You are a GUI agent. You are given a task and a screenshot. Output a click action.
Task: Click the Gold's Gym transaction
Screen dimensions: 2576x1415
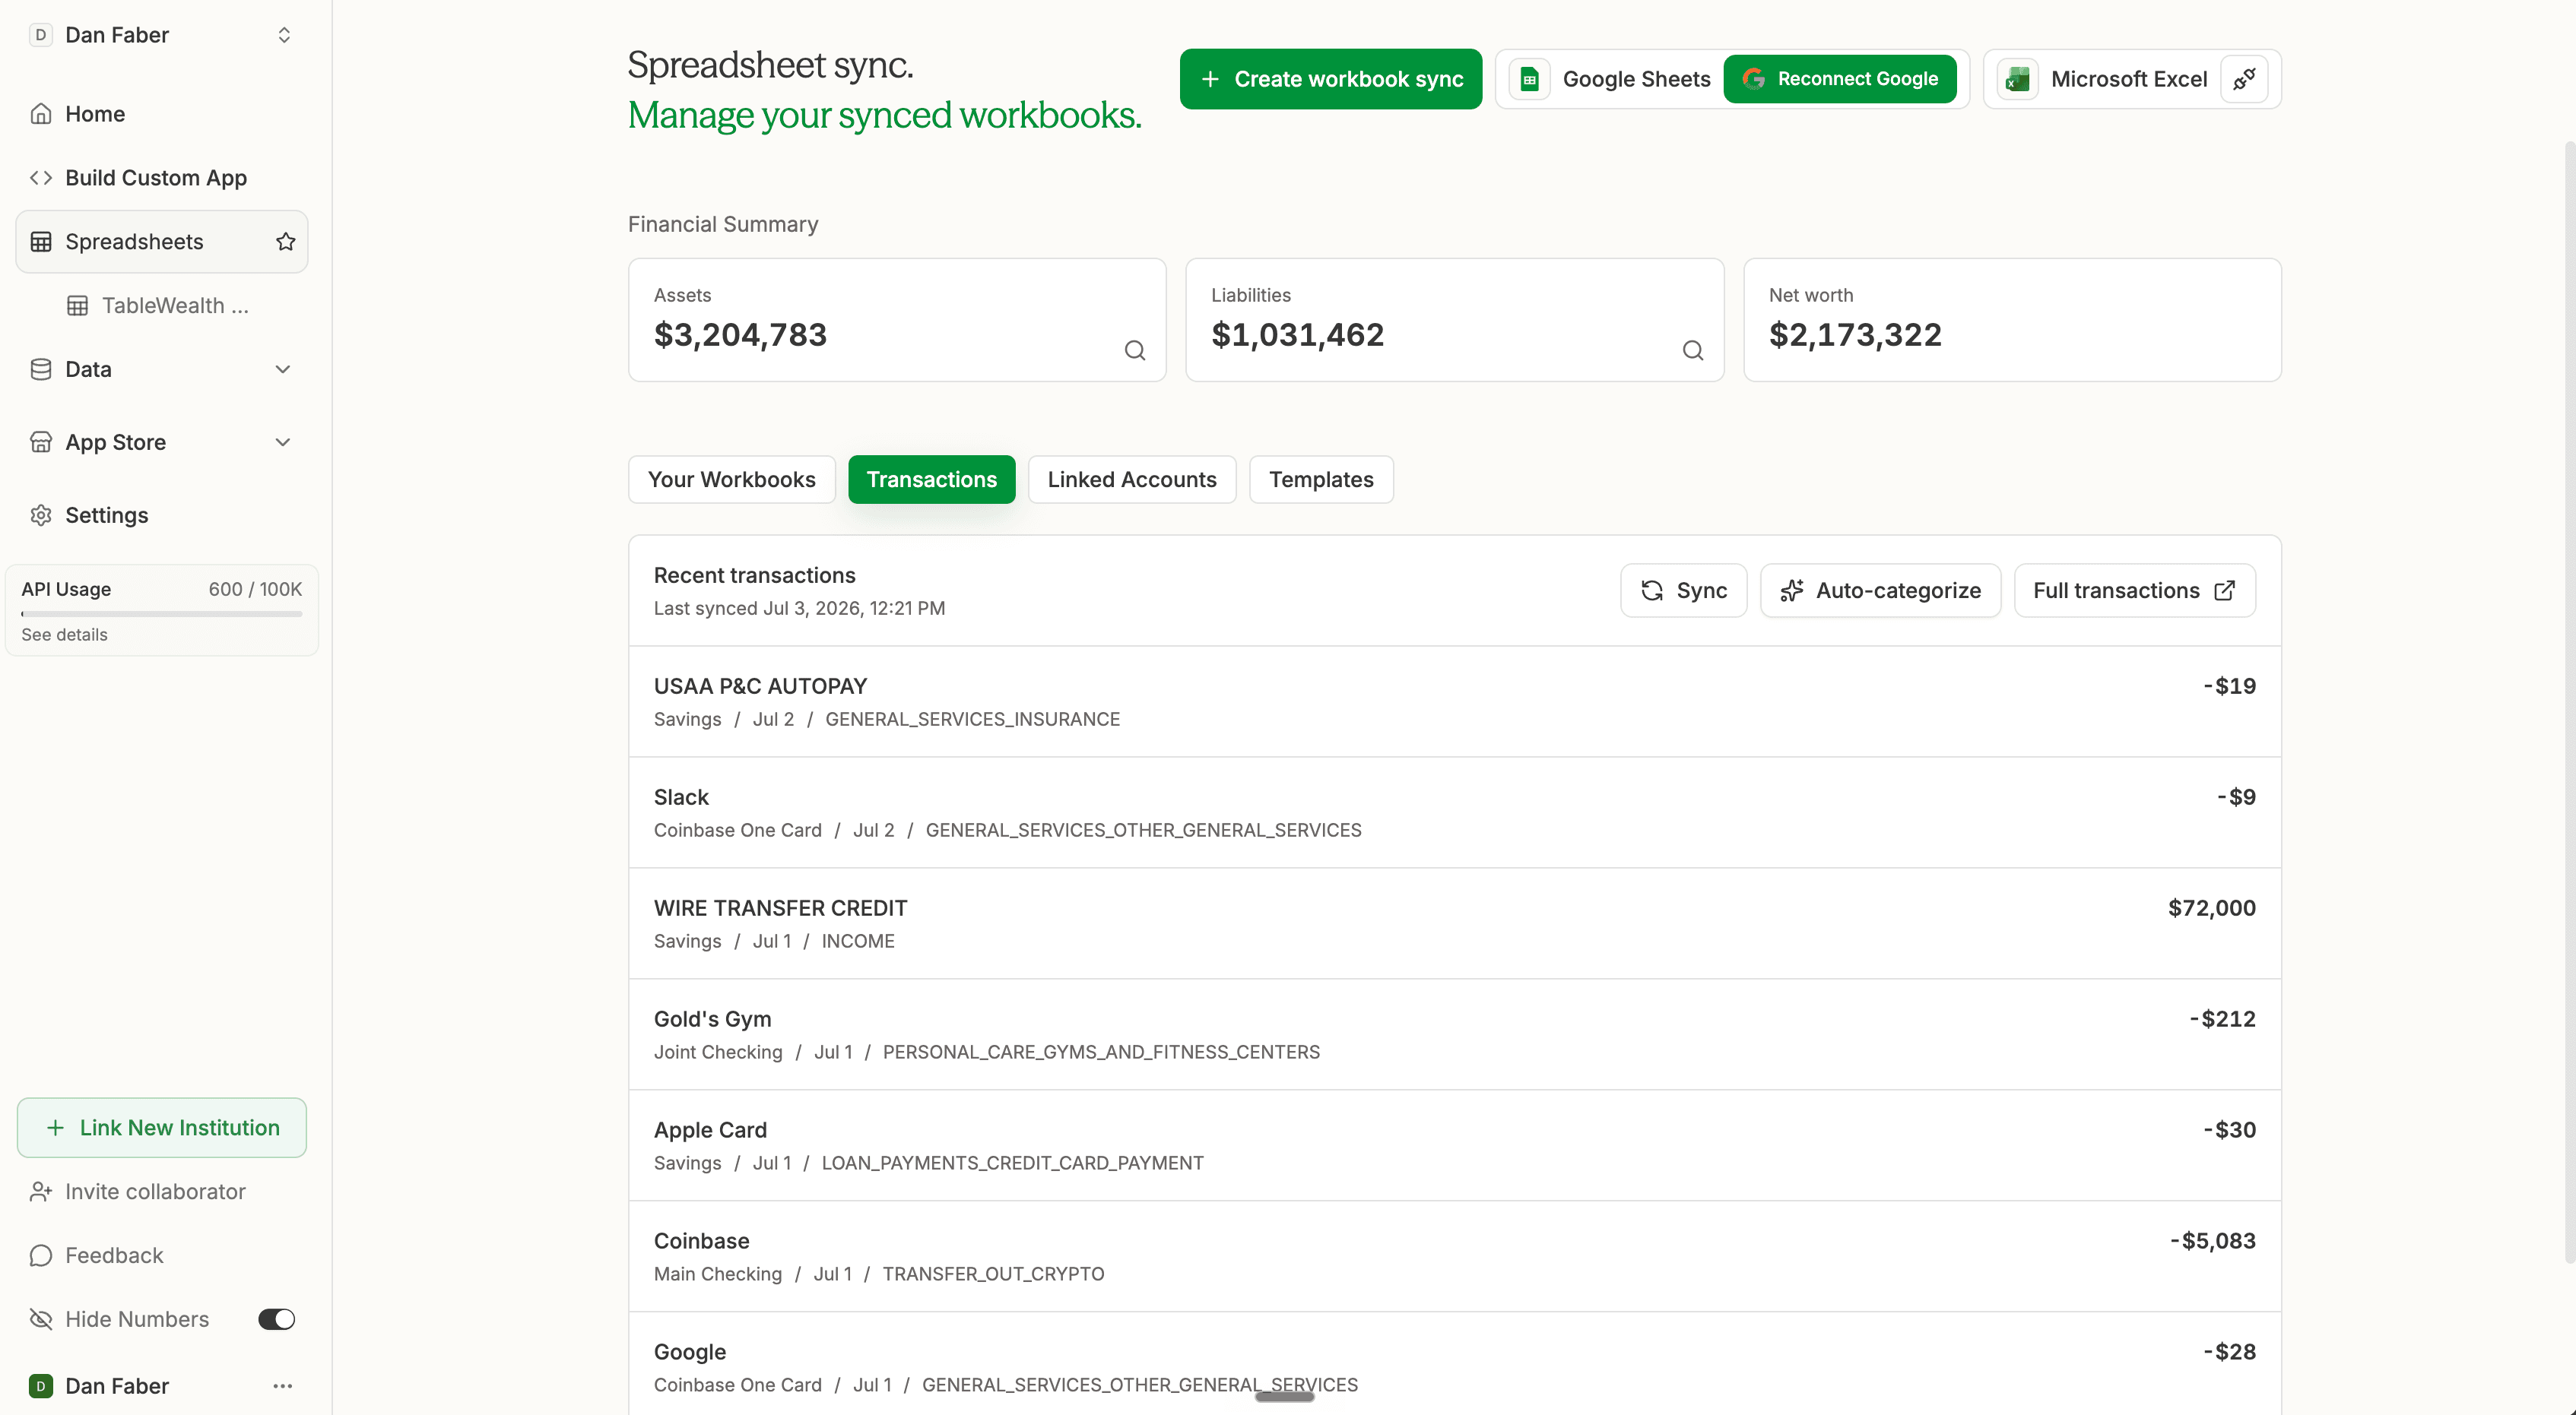pyautogui.click(x=1454, y=1034)
